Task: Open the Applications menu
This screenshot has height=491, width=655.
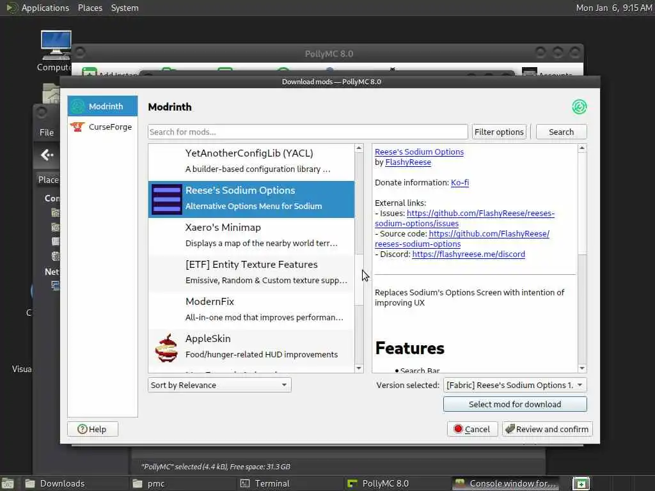Action: pos(45,8)
